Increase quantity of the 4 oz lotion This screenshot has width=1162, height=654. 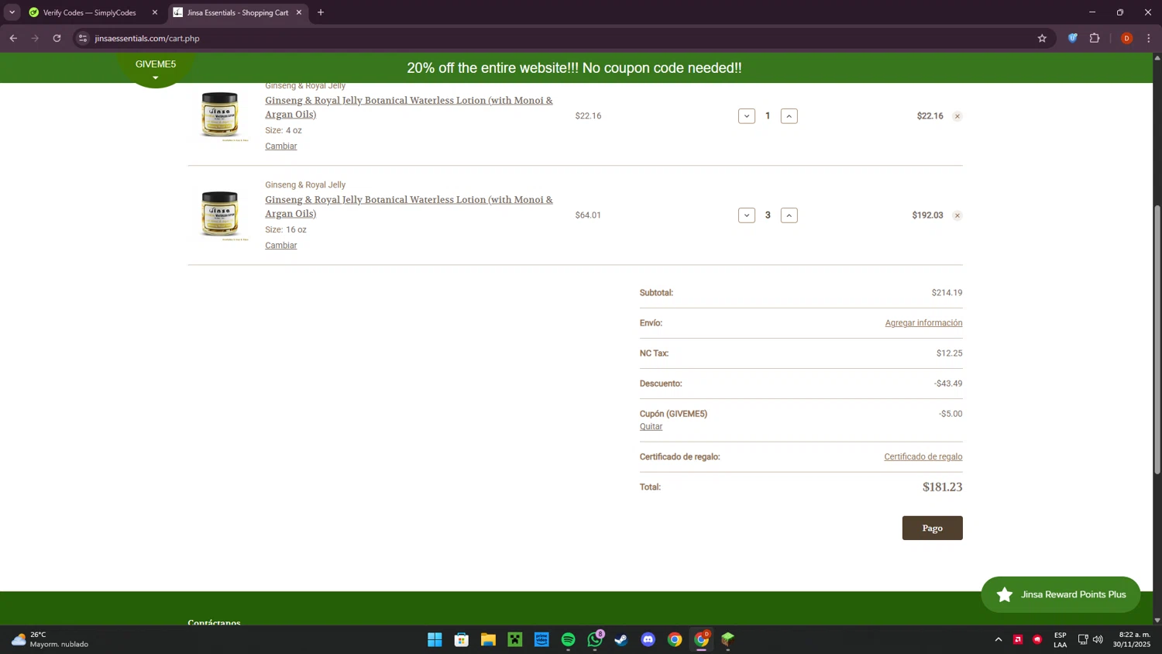pos(789,116)
